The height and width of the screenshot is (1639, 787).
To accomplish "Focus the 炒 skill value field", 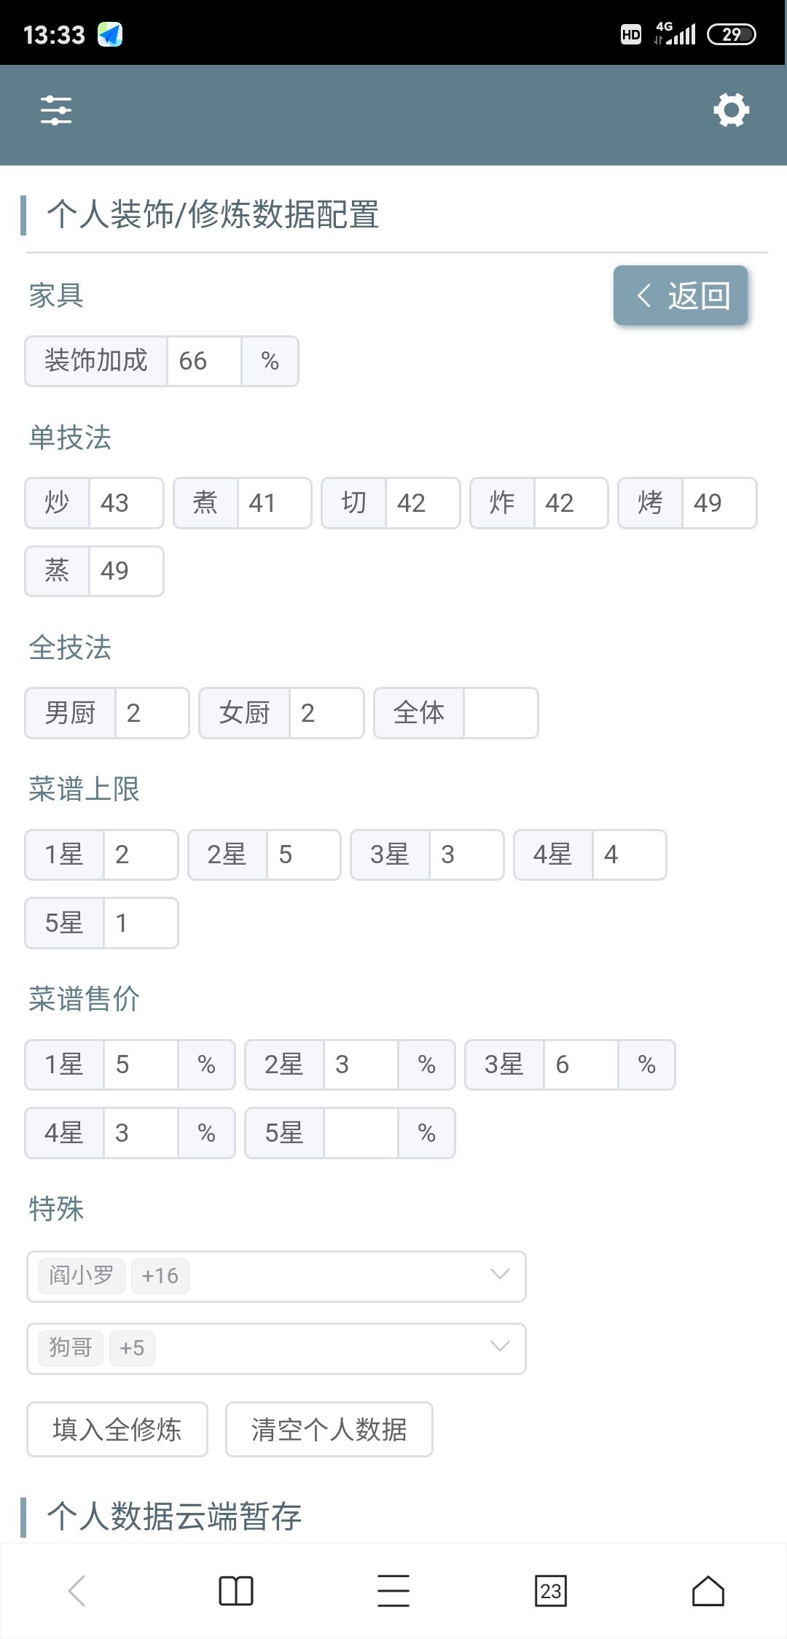I will point(126,503).
